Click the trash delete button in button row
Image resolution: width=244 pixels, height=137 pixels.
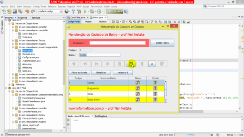[x=142, y=64]
